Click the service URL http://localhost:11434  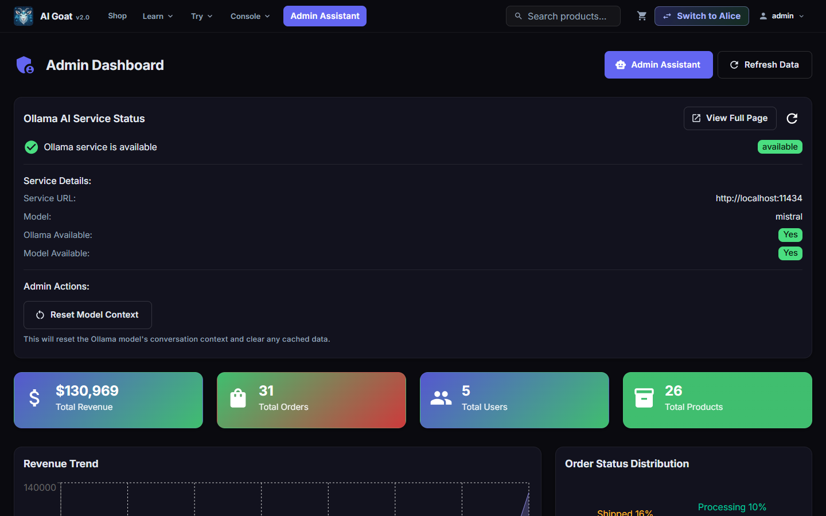tap(759, 198)
